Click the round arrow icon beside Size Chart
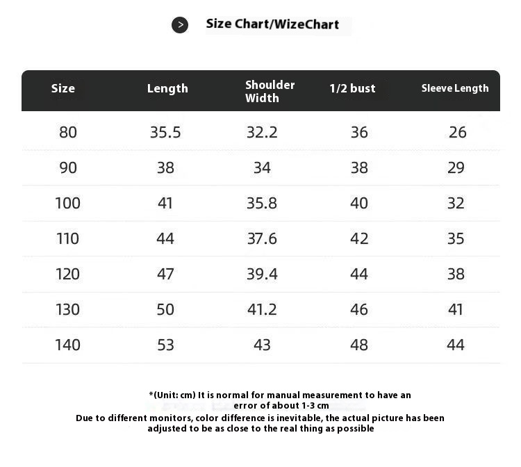This screenshot has width=521, height=467. [180, 25]
